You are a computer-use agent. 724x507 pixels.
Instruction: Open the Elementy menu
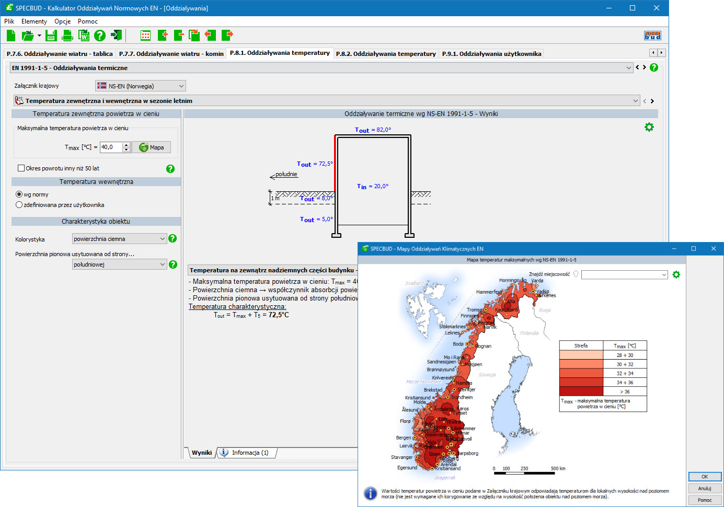34,21
